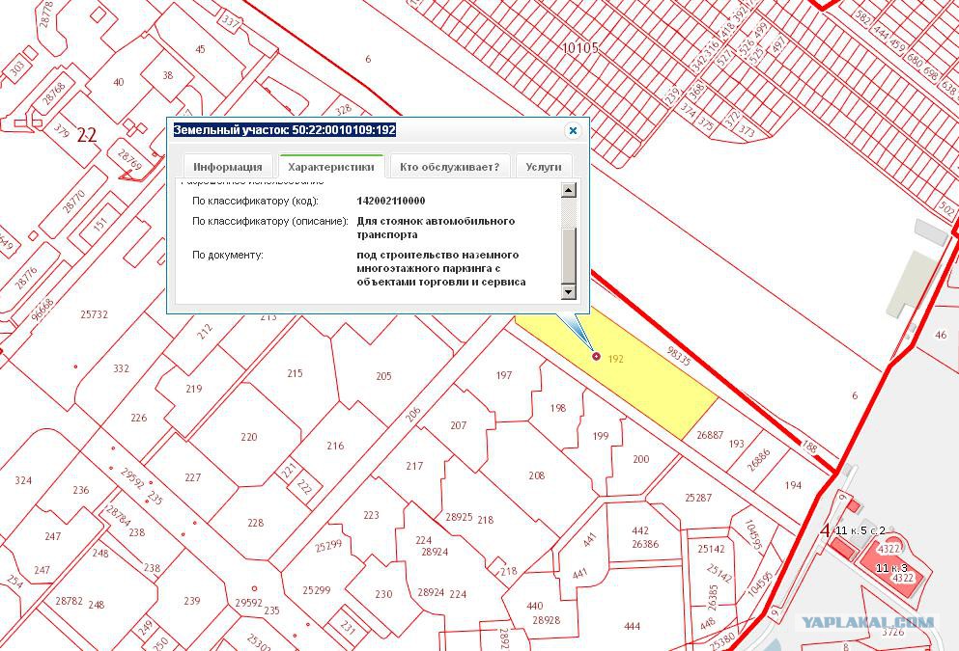Click the По классификатору (код) label

click(x=255, y=201)
